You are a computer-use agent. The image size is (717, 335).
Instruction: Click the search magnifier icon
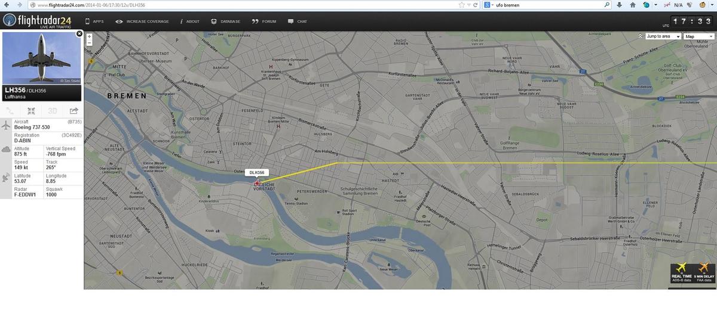click(x=607, y=5)
